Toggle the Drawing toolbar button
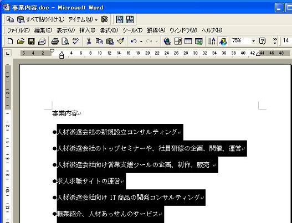 [x=223, y=41]
